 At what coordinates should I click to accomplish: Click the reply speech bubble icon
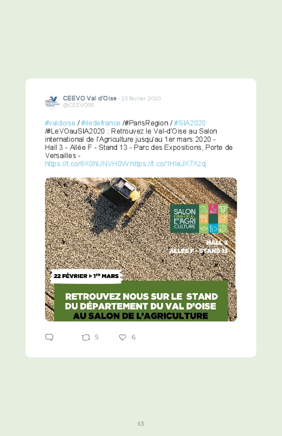pyautogui.click(x=49, y=337)
